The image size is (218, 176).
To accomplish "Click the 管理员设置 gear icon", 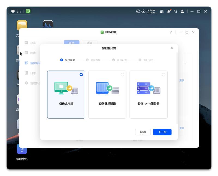I will click(26, 83).
